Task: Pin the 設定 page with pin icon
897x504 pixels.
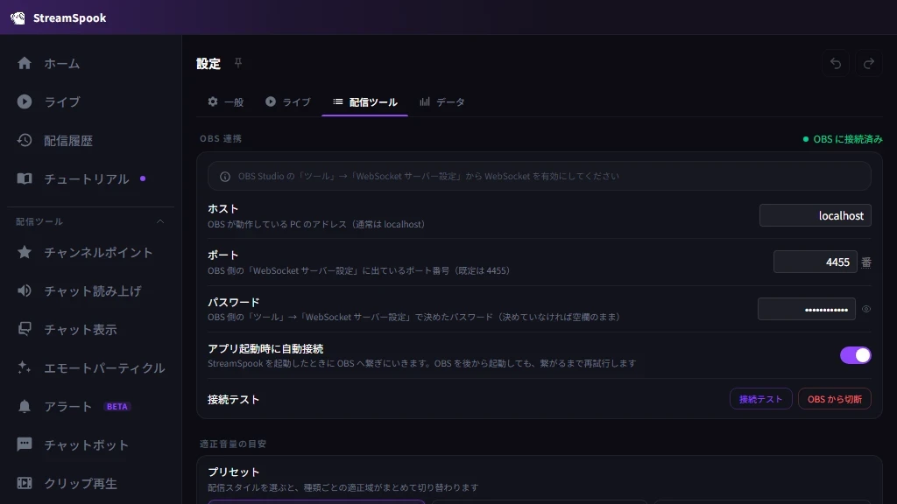Action: click(x=238, y=63)
